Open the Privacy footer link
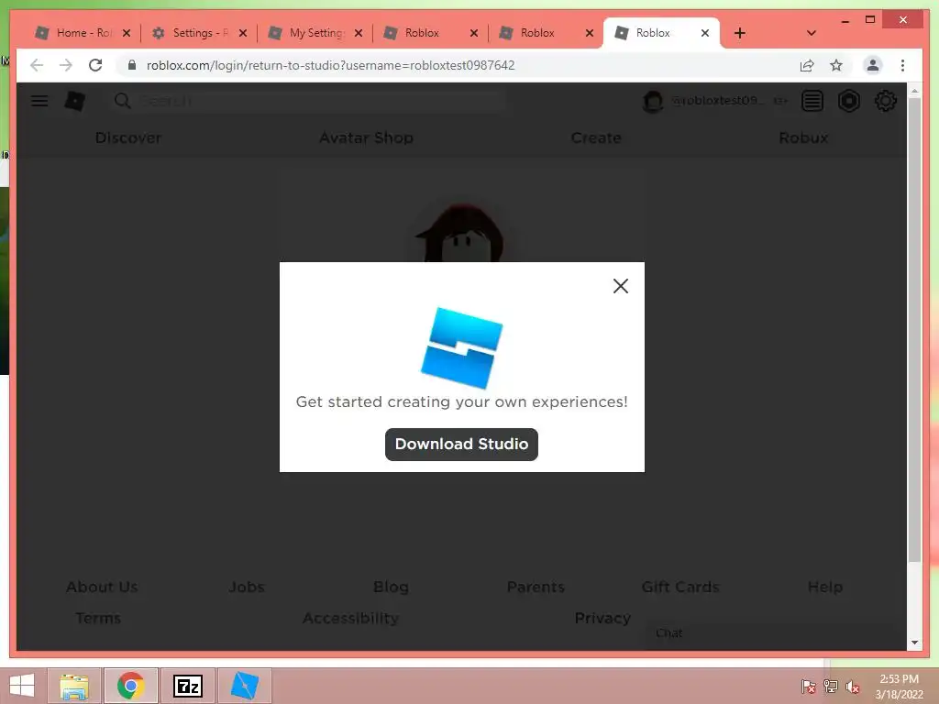 602,618
